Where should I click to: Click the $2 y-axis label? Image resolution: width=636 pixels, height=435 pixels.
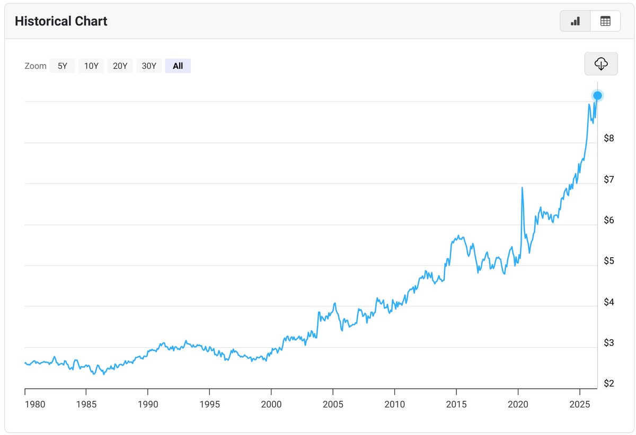tap(608, 383)
